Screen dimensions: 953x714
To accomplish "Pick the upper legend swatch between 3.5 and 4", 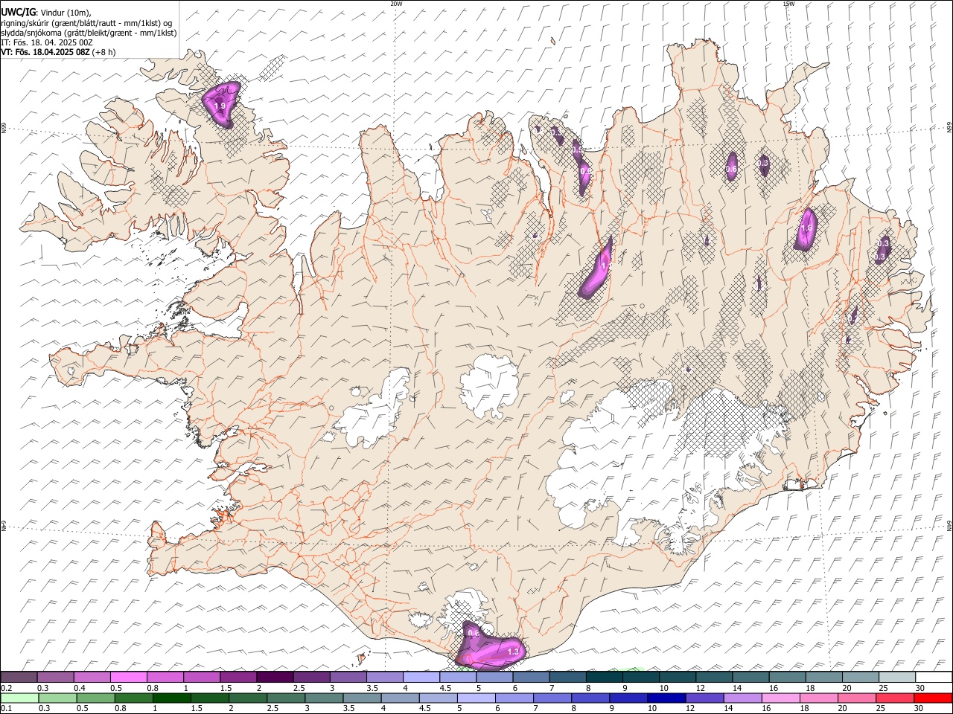I will tap(385, 678).
